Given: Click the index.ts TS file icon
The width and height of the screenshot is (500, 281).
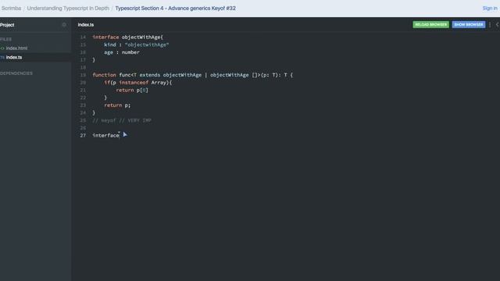Looking at the screenshot, I should click(2, 57).
